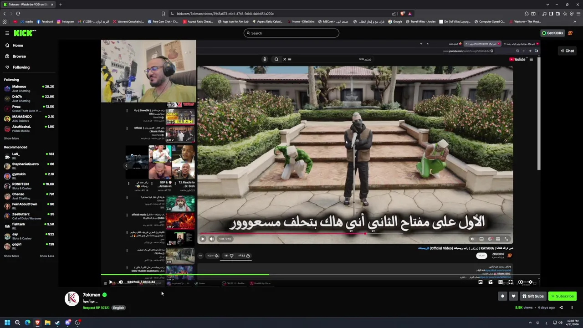Open Chenzo Just Chatting channel

click(29, 196)
